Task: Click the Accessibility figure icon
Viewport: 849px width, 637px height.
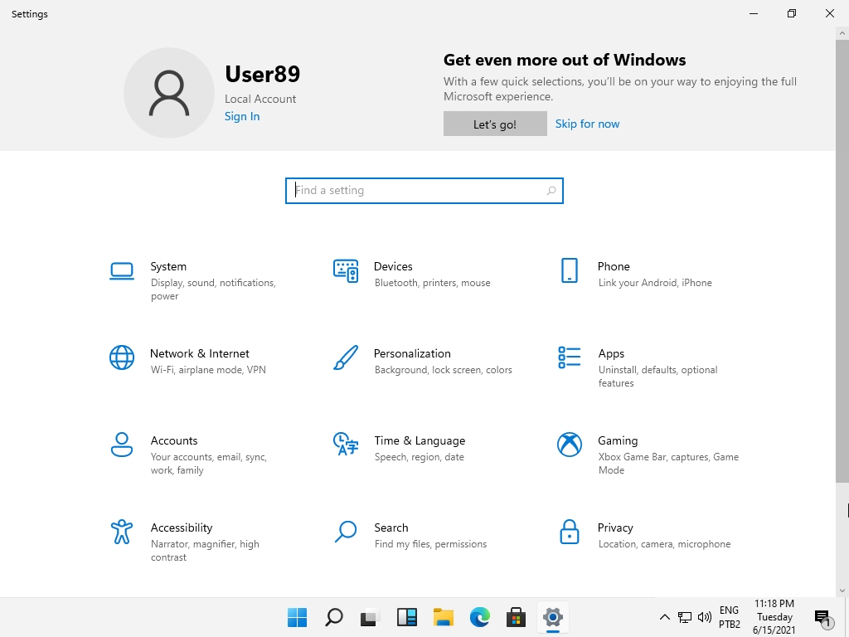Action: 122,532
